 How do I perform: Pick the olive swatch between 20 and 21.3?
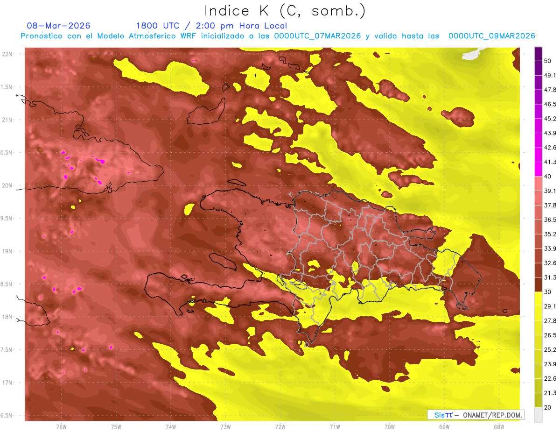tap(538, 400)
